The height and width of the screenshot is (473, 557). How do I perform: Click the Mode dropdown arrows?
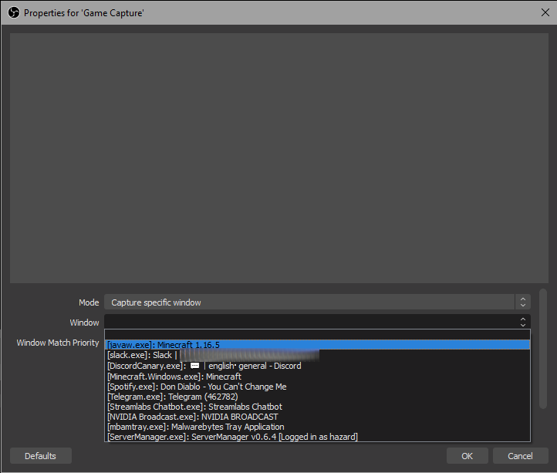522,302
